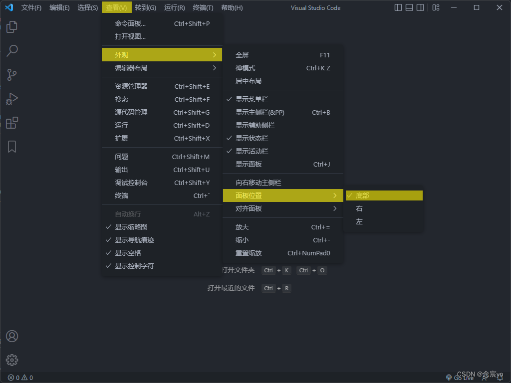511x383 pixels.
Task: Open Customize Layout icon in title bar
Action: tap(436, 7)
